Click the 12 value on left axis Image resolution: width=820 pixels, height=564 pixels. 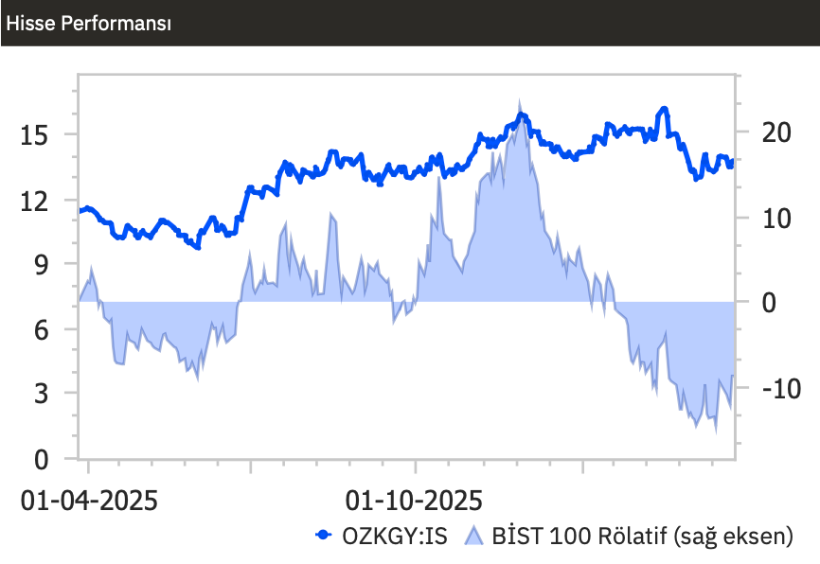pos(36,201)
